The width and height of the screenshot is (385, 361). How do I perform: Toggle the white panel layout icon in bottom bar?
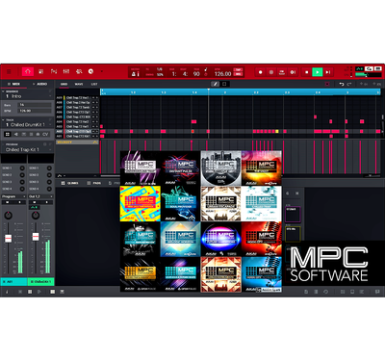(52, 292)
